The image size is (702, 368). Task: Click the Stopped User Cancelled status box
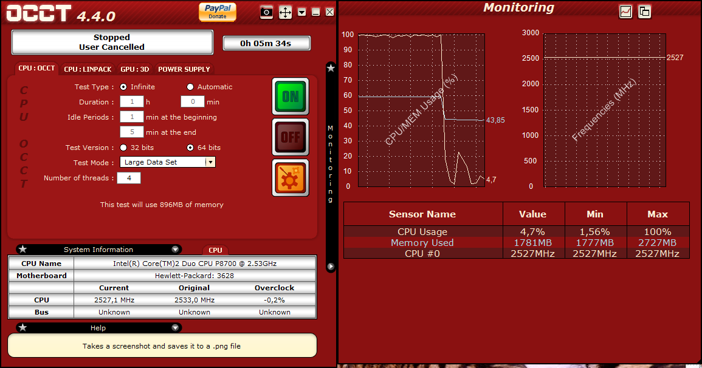(112, 43)
